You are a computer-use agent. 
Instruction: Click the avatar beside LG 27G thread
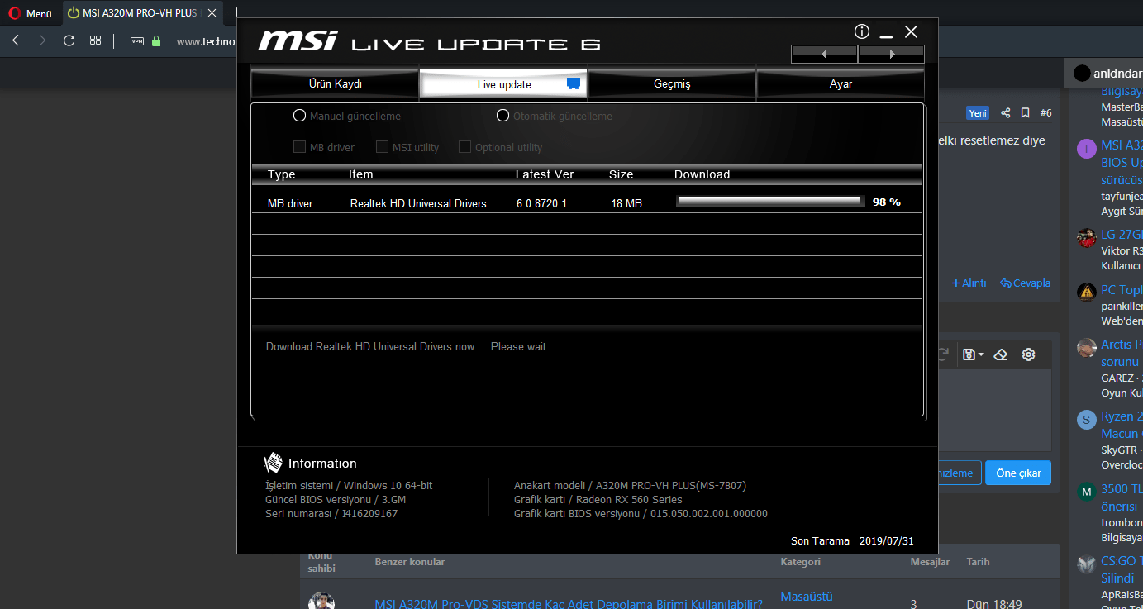[x=1087, y=238]
